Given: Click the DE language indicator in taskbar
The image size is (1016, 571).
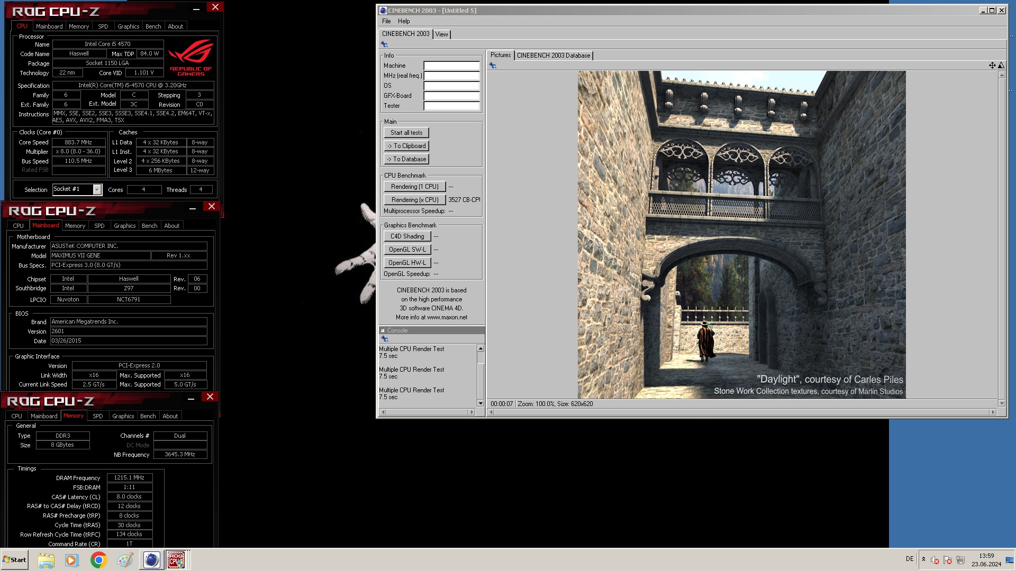Looking at the screenshot, I should coord(910,559).
